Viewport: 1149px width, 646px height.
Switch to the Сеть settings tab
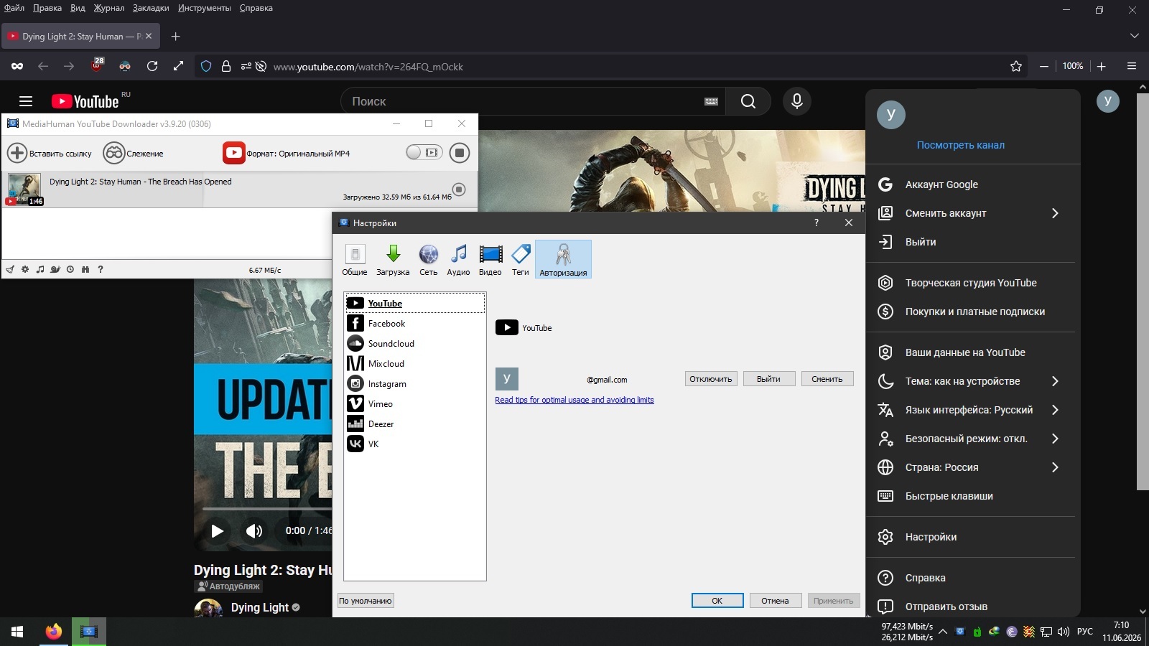click(429, 259)
